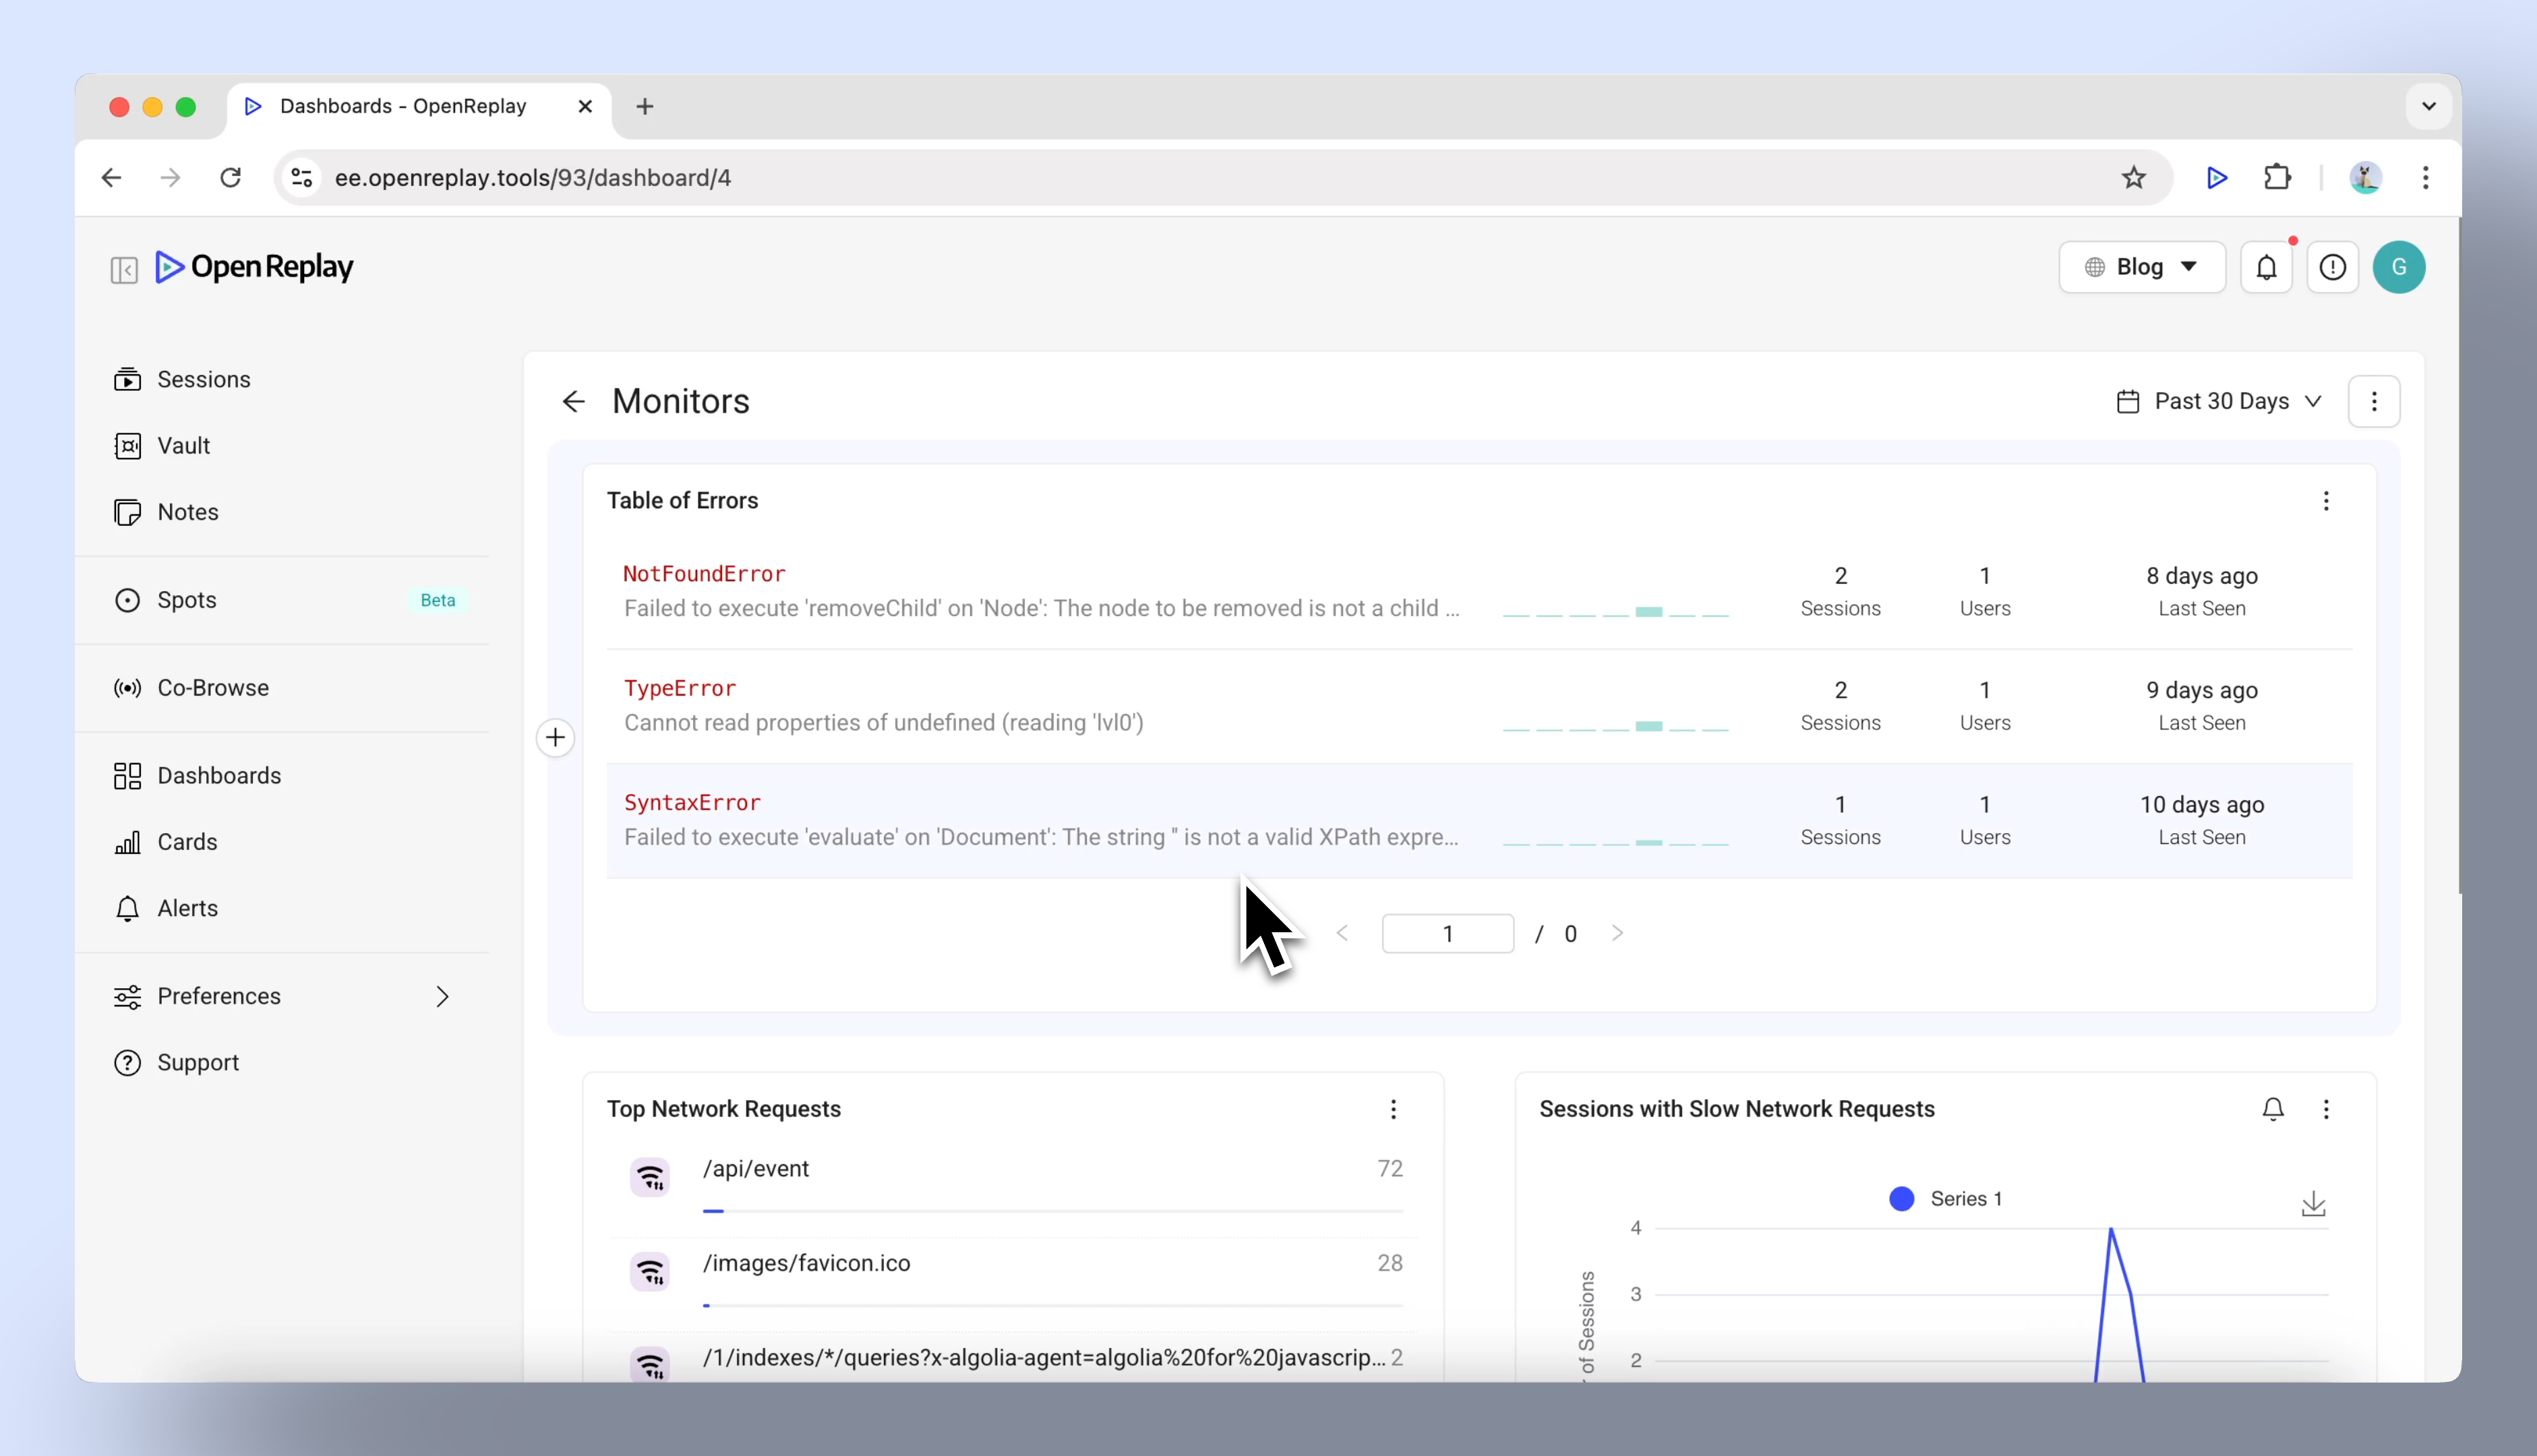Click the Beta badge next to Spots
The height and width of the screenshot is (1456, 2537).
438,600
